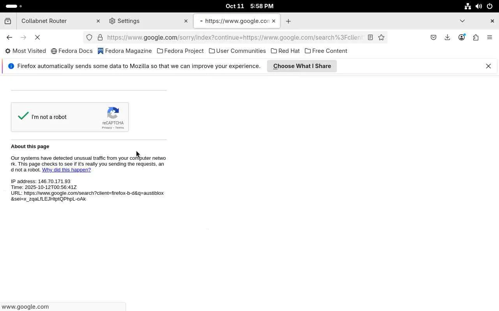The image size is (499, 311).
Task: Open the Fedora Project bookmarks folder
Action: coord(180,51)
